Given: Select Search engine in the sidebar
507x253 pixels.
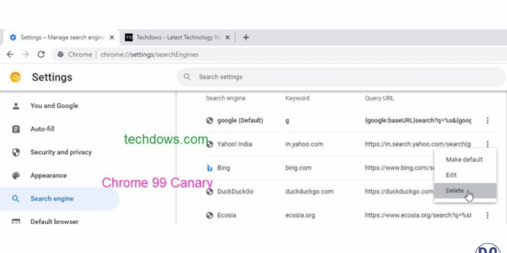Looking at the screenshot, I should click(59, 199).
